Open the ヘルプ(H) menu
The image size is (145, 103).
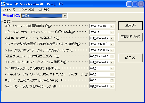coord(43,10)
